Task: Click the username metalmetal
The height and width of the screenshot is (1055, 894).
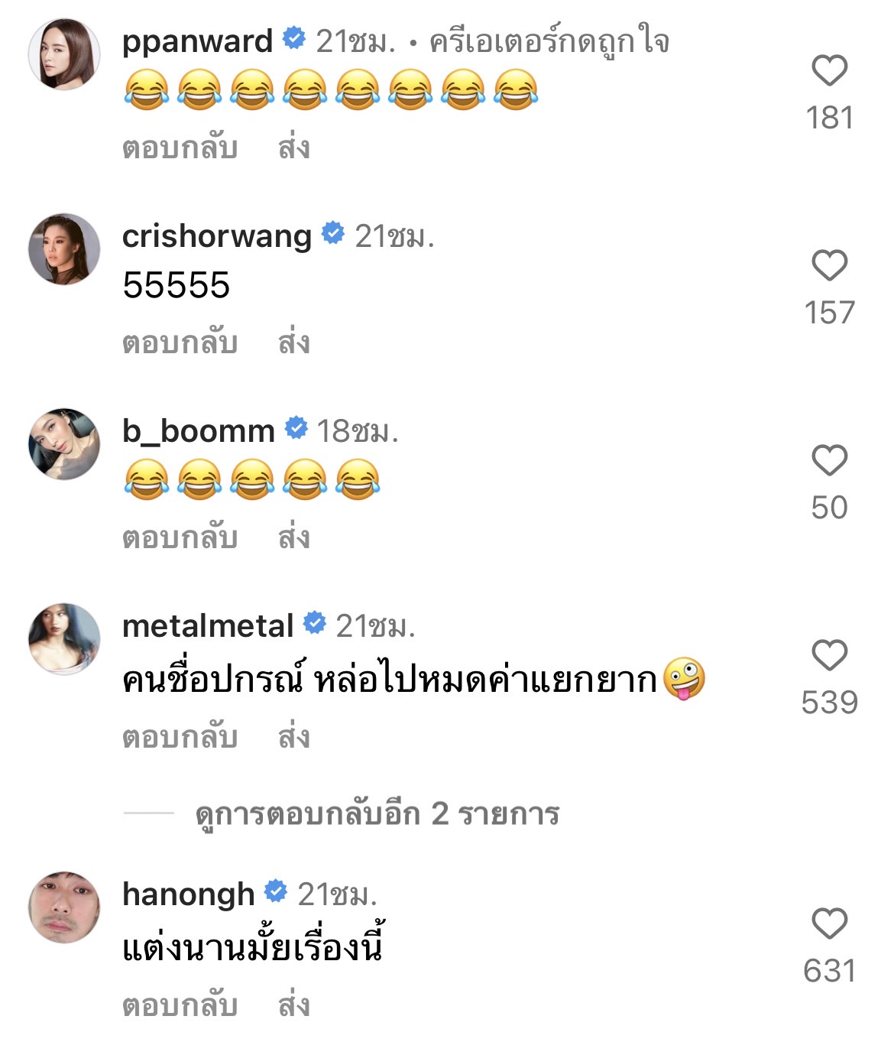Action: coord(210,625)
